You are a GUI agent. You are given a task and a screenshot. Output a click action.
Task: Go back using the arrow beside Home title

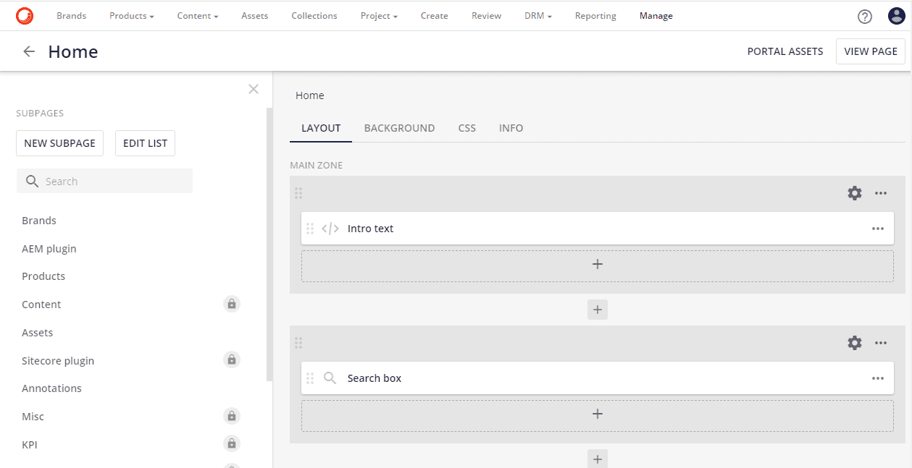[x=29, y=51]
